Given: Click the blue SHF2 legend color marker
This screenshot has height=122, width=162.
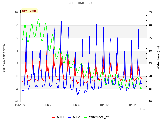Looking at the screenshot, I should coord(70,117).
